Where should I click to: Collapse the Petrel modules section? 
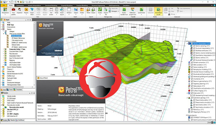(187, 41)
